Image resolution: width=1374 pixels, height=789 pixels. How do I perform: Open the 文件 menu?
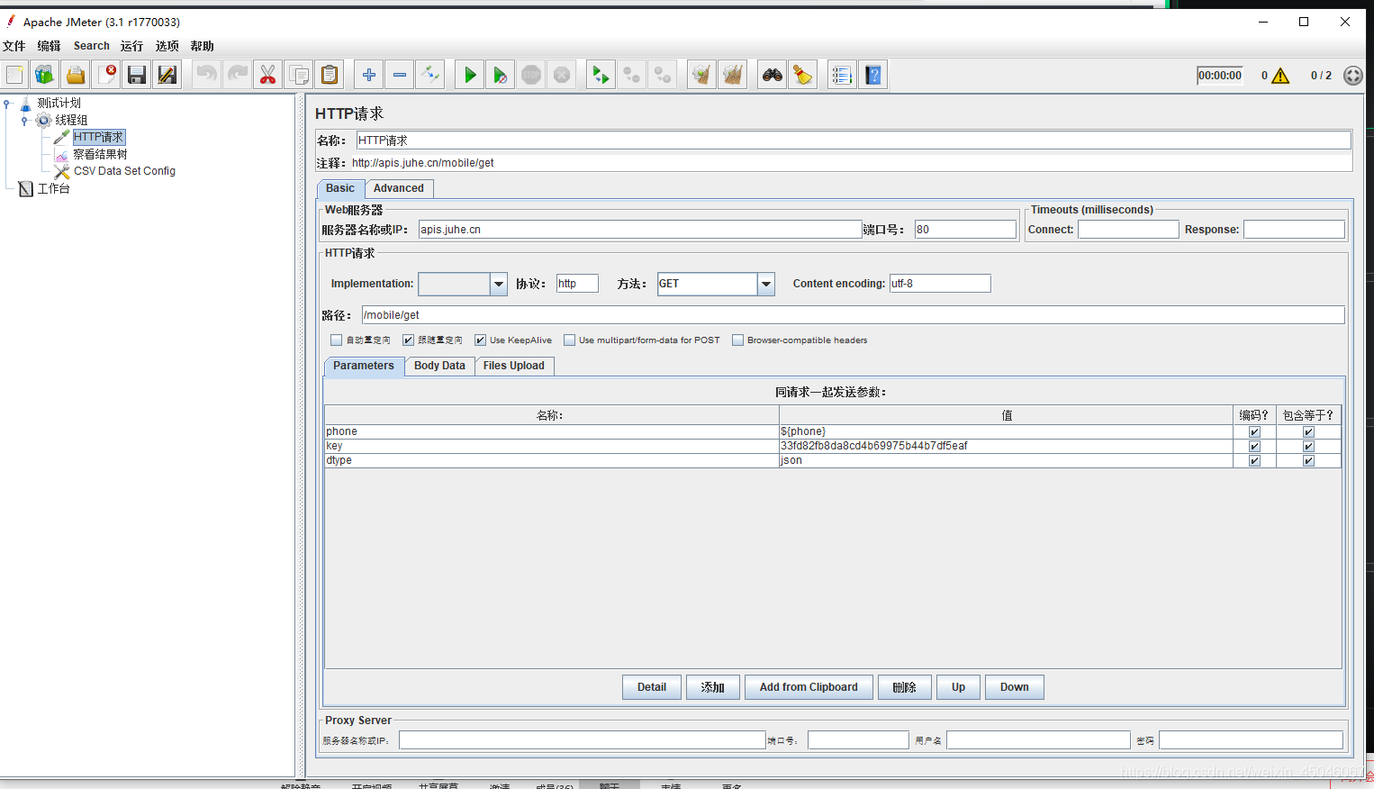pyautogui.click(x=14, y=46)
